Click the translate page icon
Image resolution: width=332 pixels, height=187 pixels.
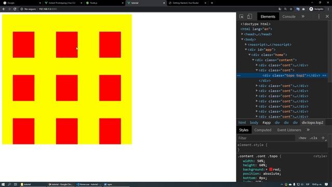(x=280, y=9)
